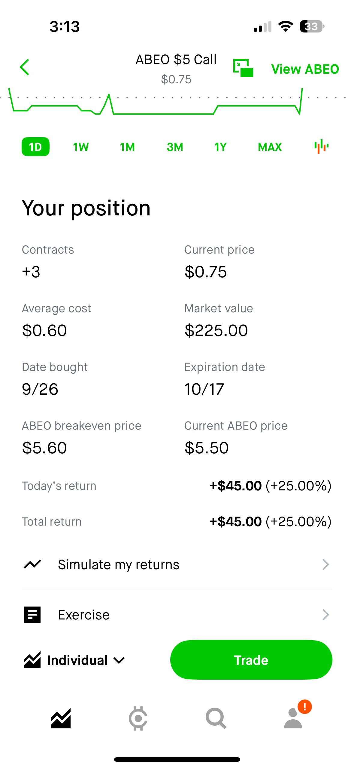Screen dimensions: 354x769
Task: Choose the 1Y chart range
Action: 220,147
